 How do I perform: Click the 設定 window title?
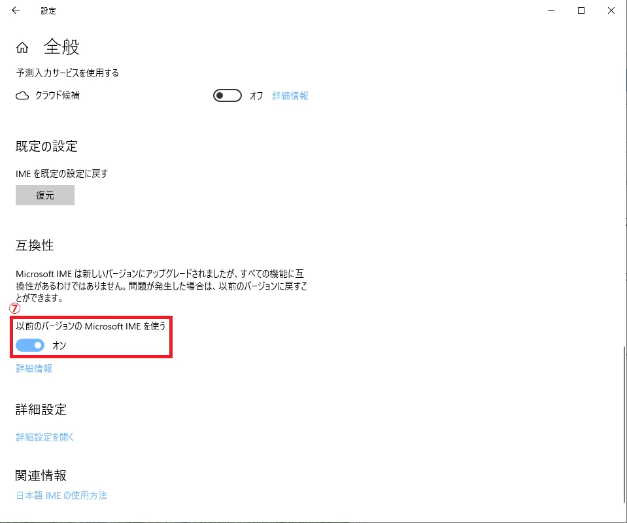48,11
